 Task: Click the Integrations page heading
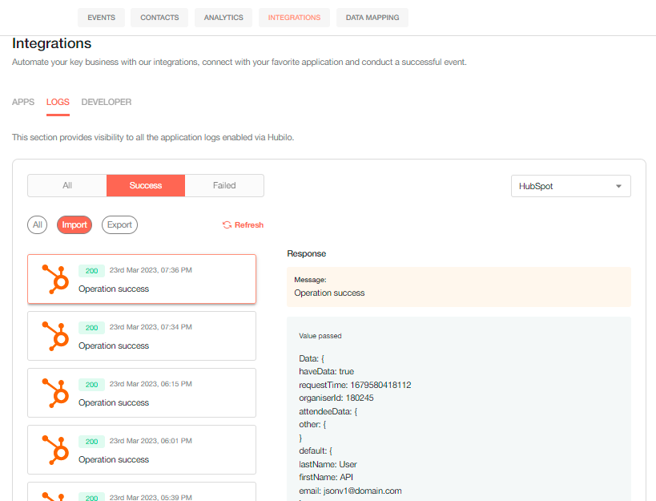52,43
